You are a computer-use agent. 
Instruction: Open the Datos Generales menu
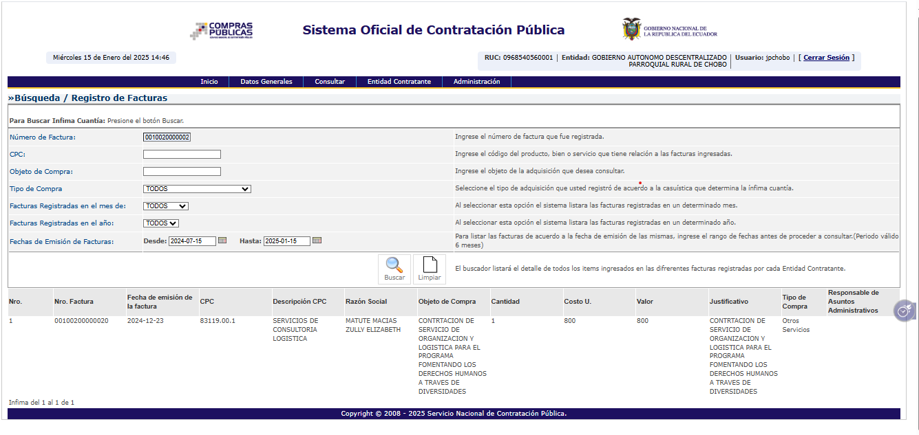coord(266,82)
